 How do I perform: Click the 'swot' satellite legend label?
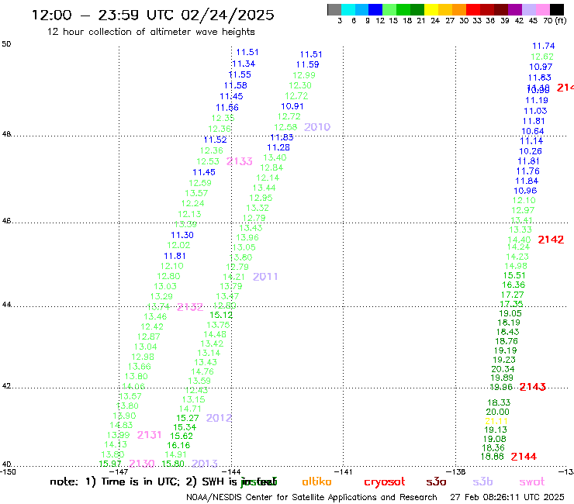tap(532, 482)
